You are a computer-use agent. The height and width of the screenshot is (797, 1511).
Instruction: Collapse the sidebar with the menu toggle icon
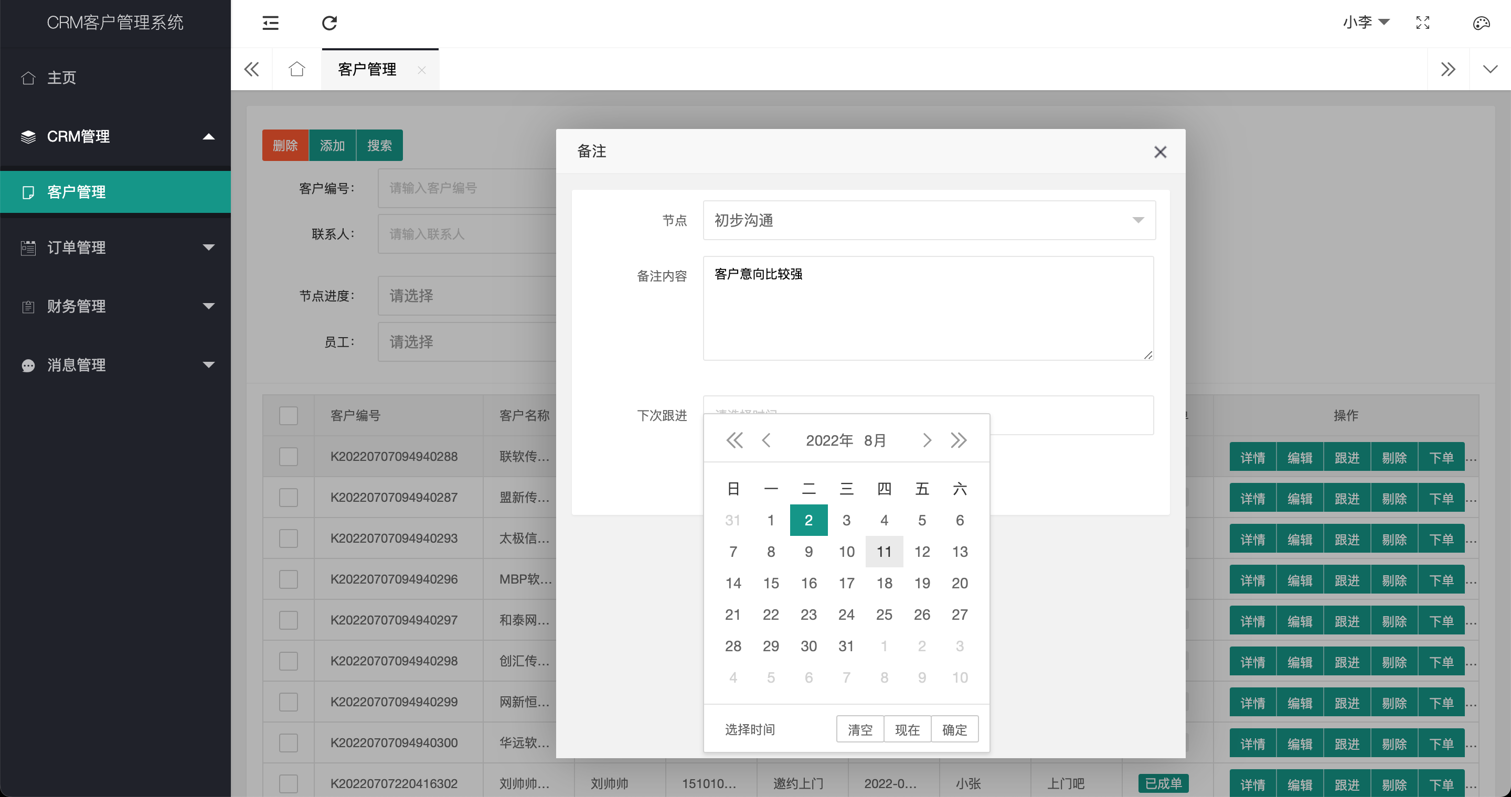(x=270, y=23)
